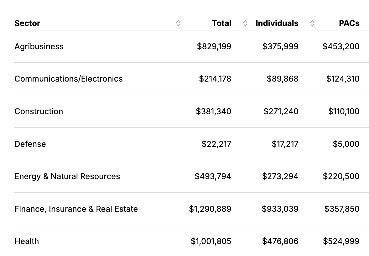Viewport: 369px width, 256px height.
Task: Click the $524,999 PACs value for Health
Action: [x=341, y=241]
